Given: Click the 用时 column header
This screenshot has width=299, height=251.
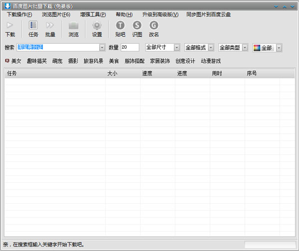Looking at the screenshot, I should point(228,73).
